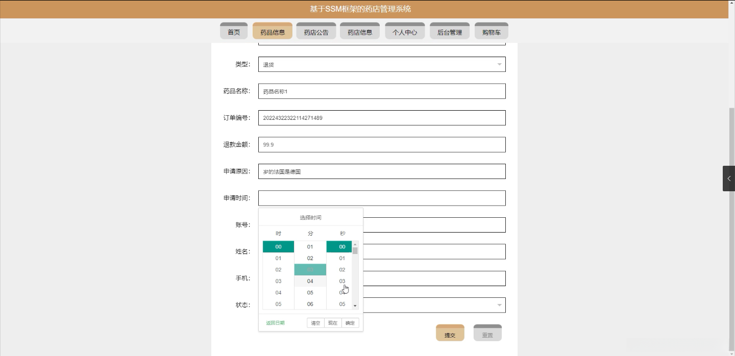Confirm the time with 确定
The image size is (735, 356).
(x=350, y=323)
